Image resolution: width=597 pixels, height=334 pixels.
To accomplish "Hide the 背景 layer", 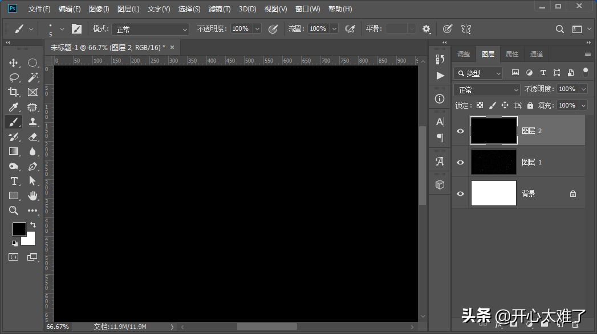I will point(461,193).
